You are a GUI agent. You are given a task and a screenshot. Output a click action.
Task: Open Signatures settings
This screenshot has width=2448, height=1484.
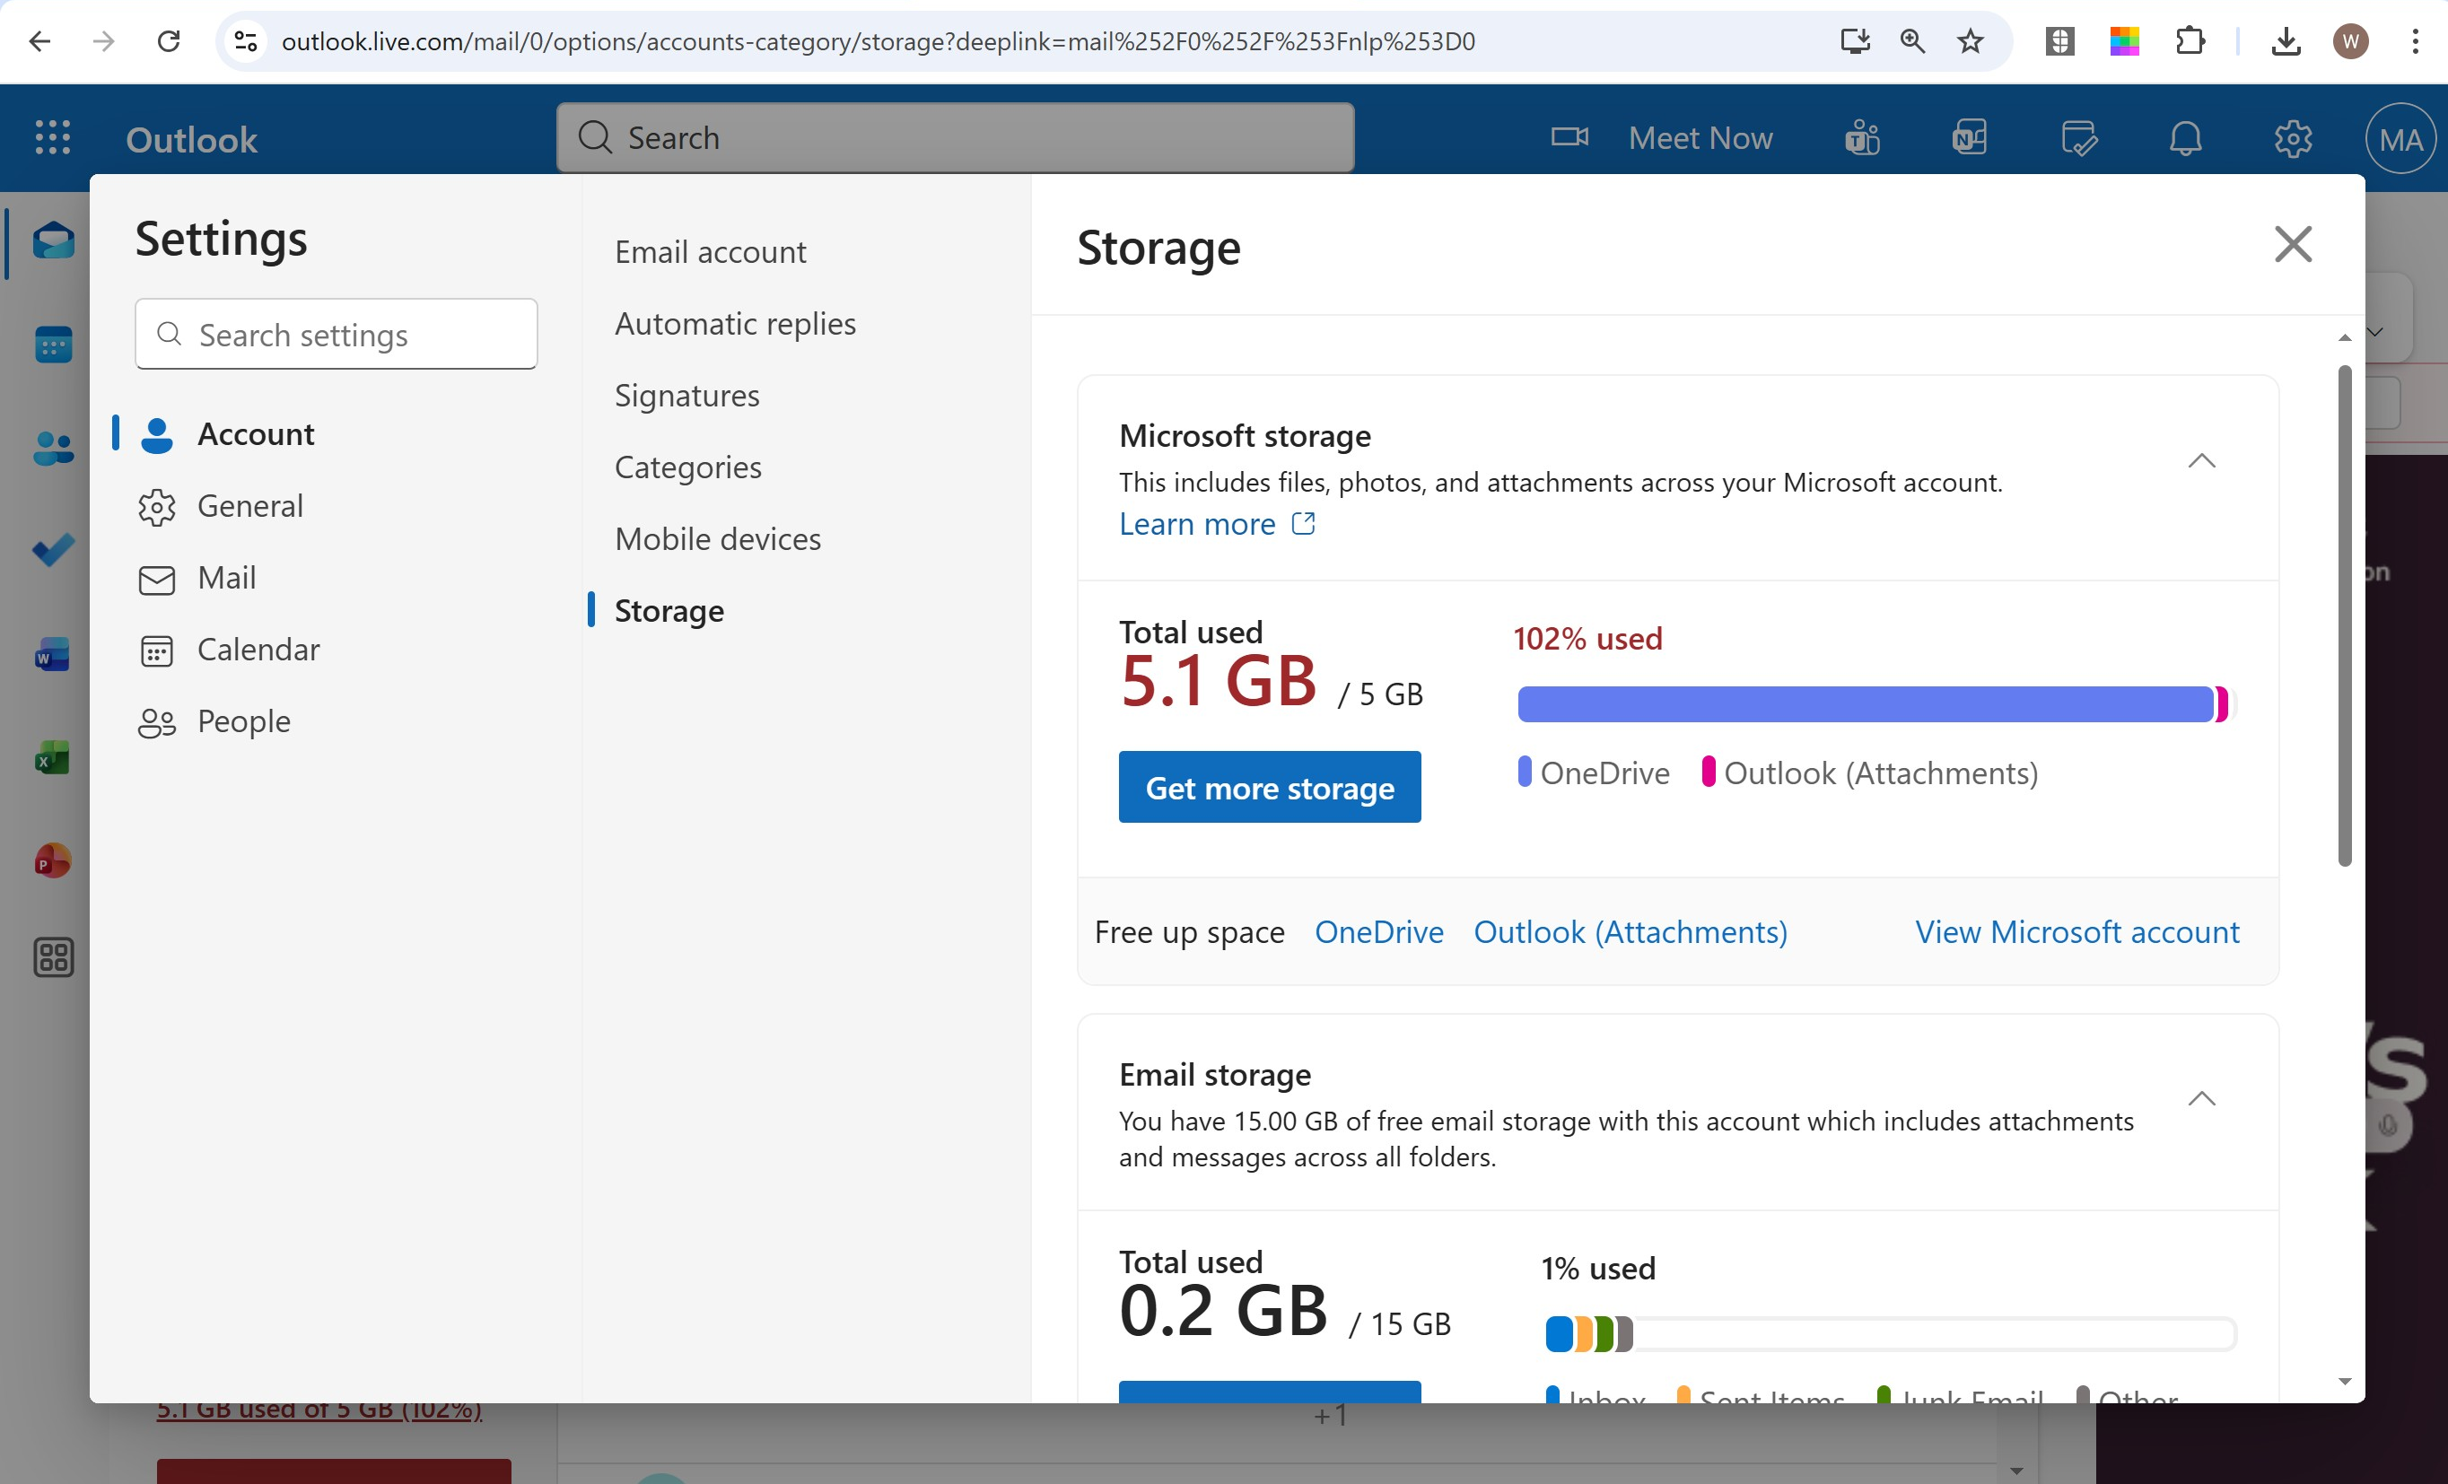pyautogui.click(x=686, y=395)
